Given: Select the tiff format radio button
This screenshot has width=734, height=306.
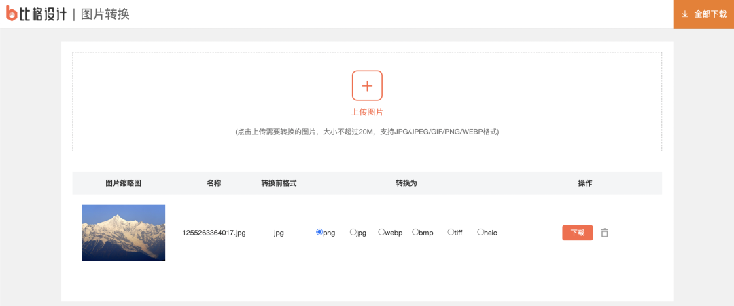Looking at the screenshot, I should pos(451,232).
